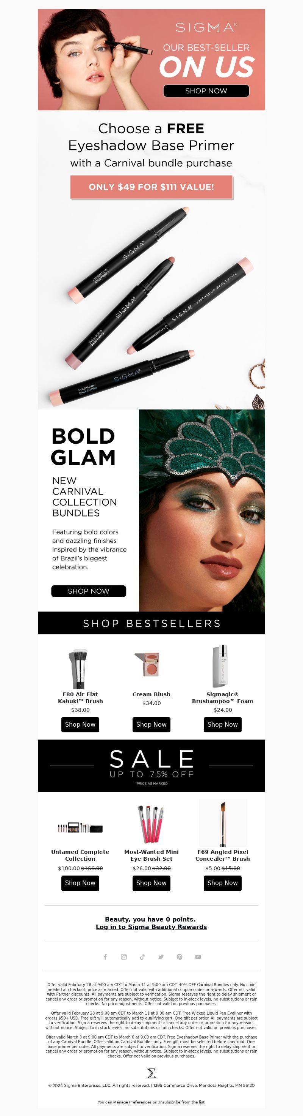Open the Pinterest social icon
The width and height of the screenshot is (303, 1116).
(180, 956)
